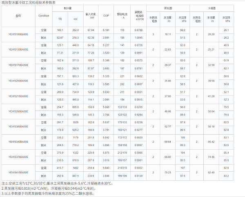Click note 2 about 蒸发器污垢0.018
This screenshot has height=197, width=245.
point(49,188)
